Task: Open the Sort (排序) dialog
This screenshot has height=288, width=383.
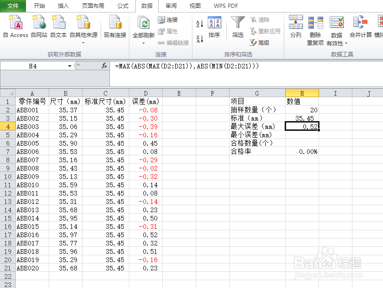Action: pyautogui.click(x=214, y=27)
